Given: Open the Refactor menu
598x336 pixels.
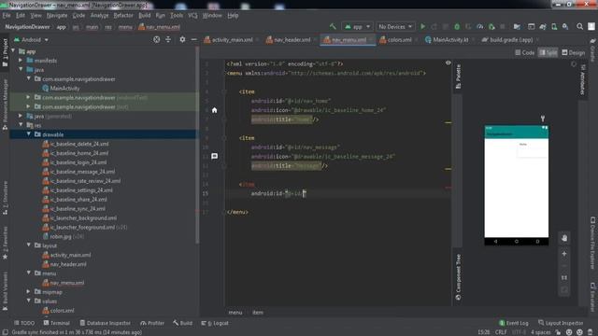Looking at the screenshot, I should pos(123,15).
